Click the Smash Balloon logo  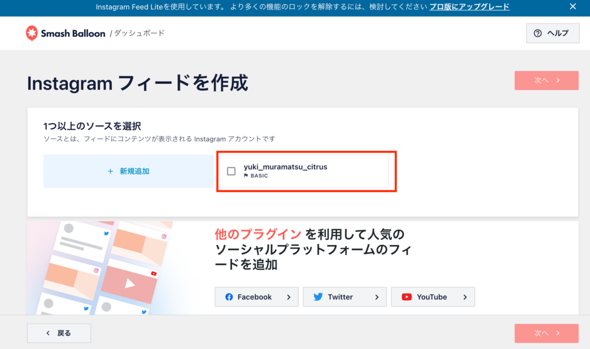click(66, 33)
